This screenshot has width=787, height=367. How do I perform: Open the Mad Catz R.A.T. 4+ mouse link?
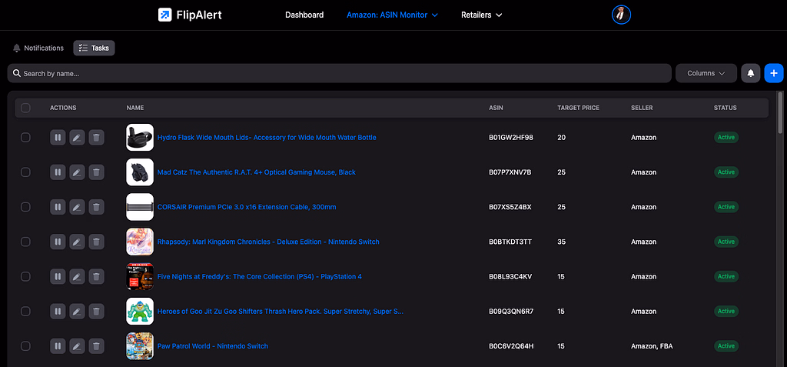click(257, 172)
